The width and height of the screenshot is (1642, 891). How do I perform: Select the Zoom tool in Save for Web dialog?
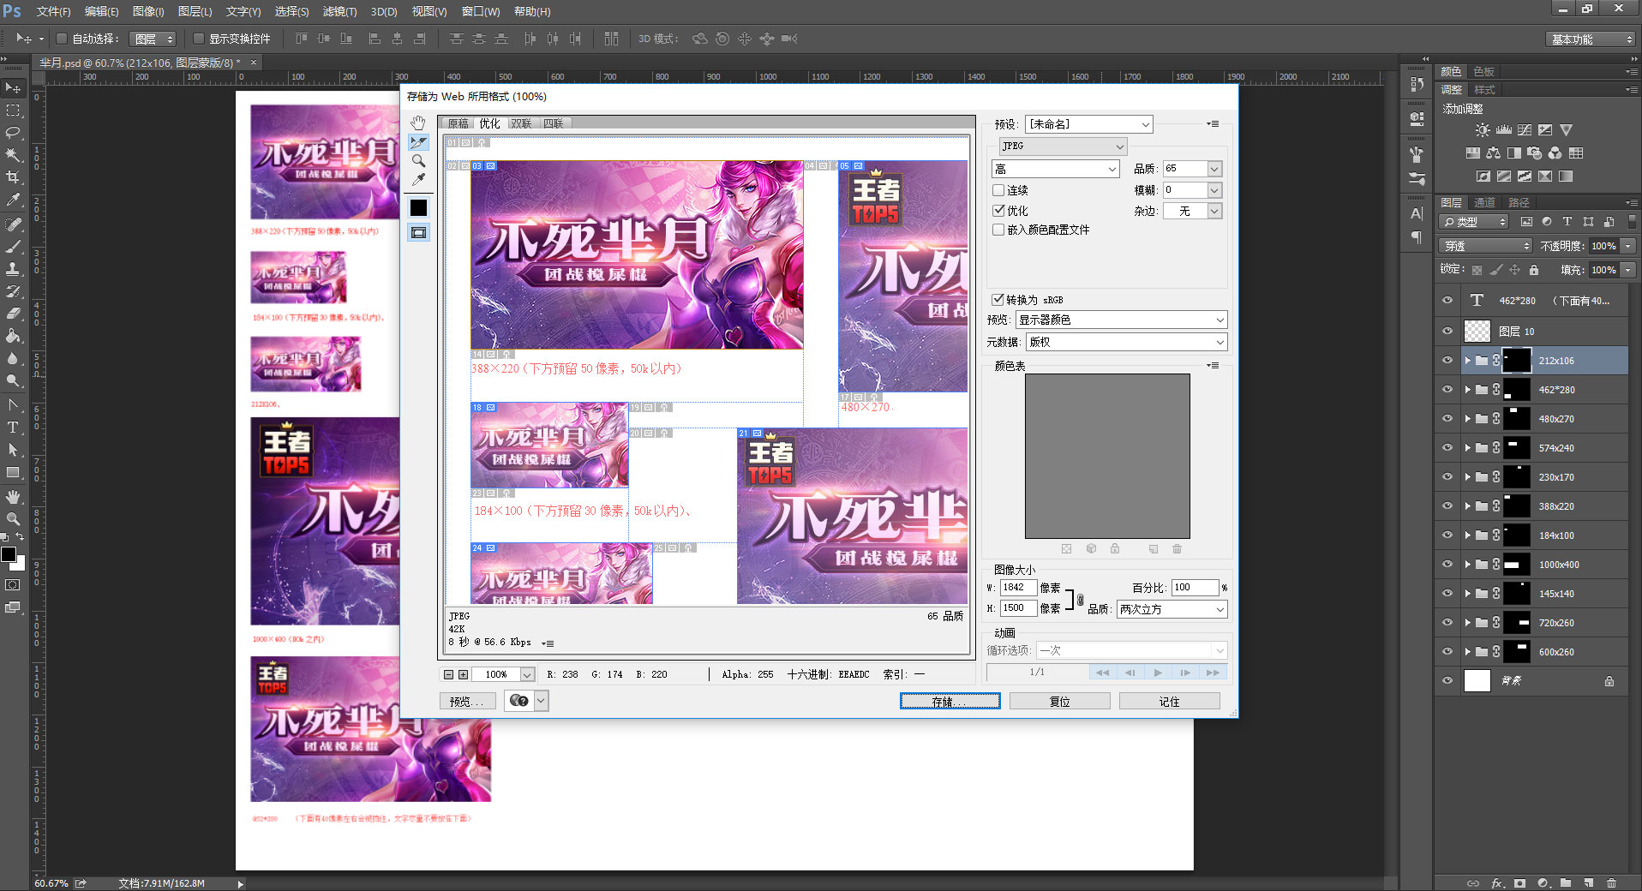(x=418, y=161)
